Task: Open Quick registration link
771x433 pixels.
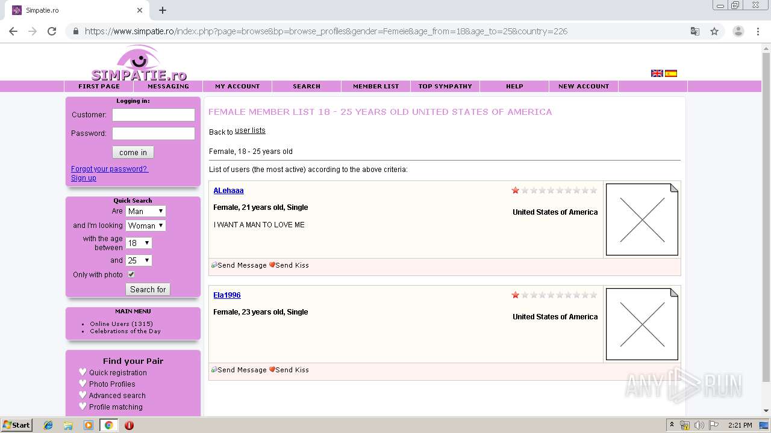Action: tap(118, 373)
